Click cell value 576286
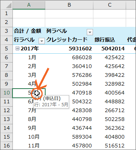Viewport: 136px width, 150px height. (x=82, y=75)
